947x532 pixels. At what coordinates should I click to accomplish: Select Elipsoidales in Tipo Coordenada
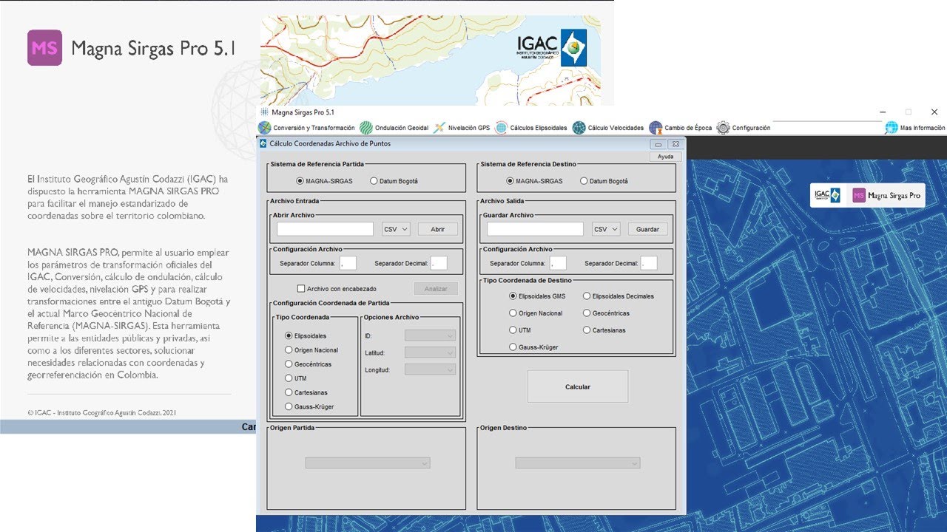(x=289, y=335)
